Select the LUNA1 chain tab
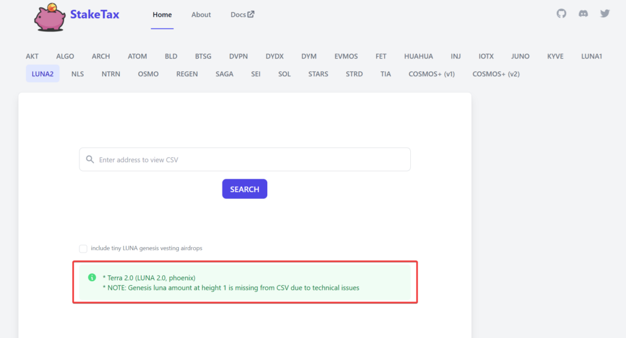This screenshot has width=626, height=338. click(x=591, y=56)
